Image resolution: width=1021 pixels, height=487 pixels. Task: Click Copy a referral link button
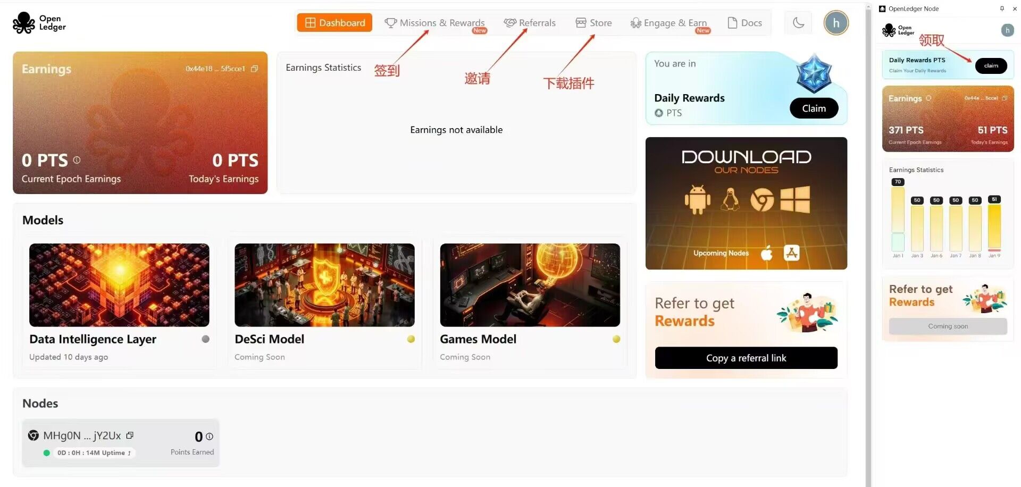[x=746, y=358]
